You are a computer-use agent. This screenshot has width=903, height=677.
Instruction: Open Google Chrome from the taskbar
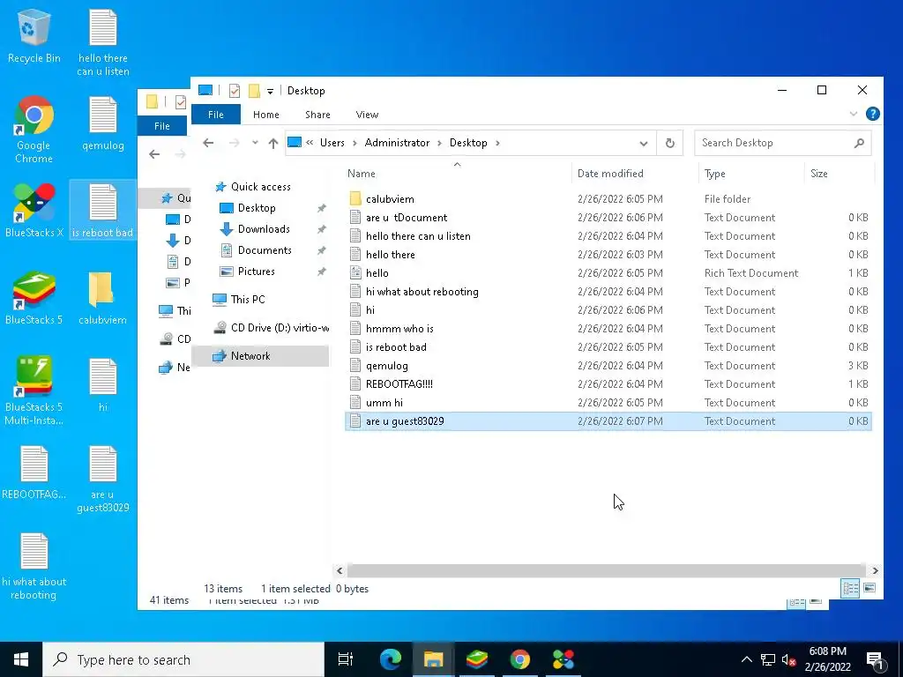click(x=519, y=659)
